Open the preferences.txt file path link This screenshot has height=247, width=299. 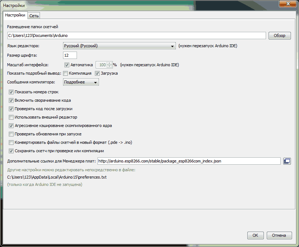click(57, 177)
